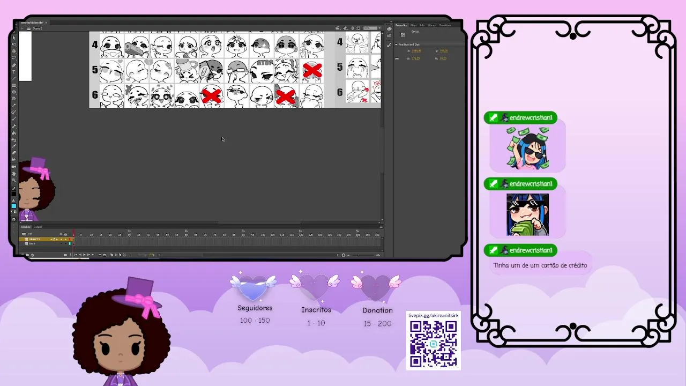Switch to the Library tab
Image resolution: width=686 pixels, height=386 pixels.
pos(432,25)
